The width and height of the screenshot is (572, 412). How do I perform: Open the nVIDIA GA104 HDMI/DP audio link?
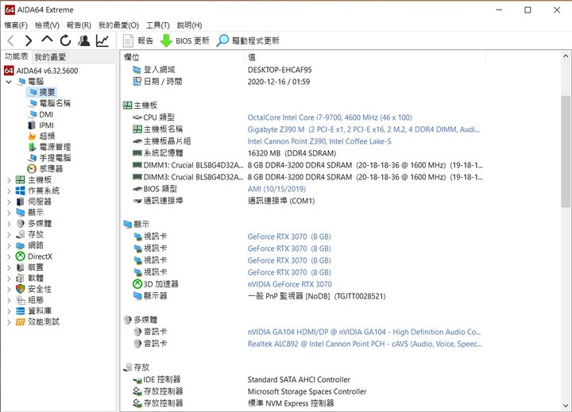click(365, 332)
